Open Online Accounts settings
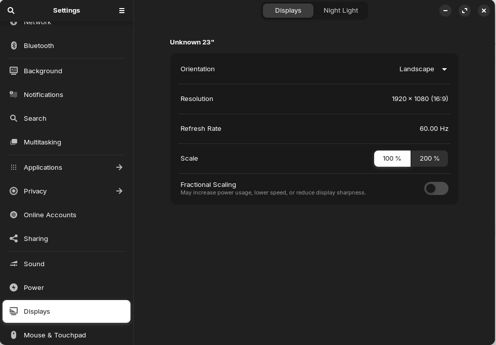Viewport: 496px width, 345px height. [x=66, y=215]
